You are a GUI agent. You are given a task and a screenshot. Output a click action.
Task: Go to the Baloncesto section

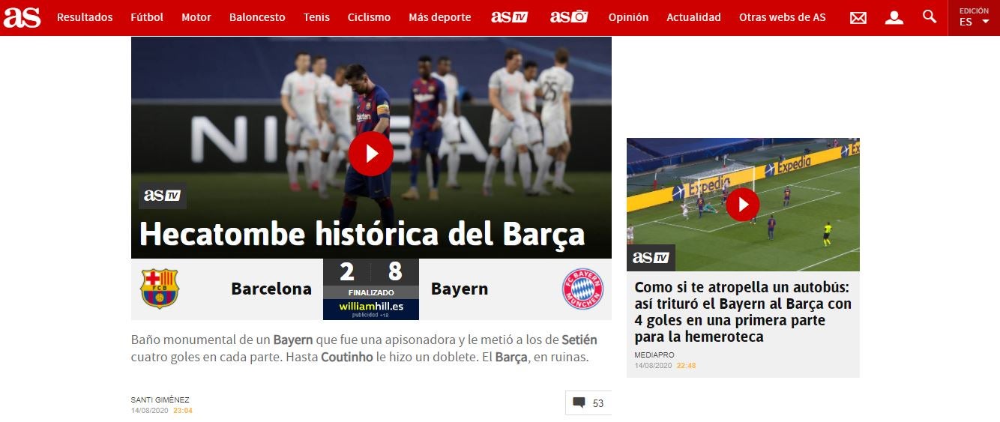pos(257,17)
